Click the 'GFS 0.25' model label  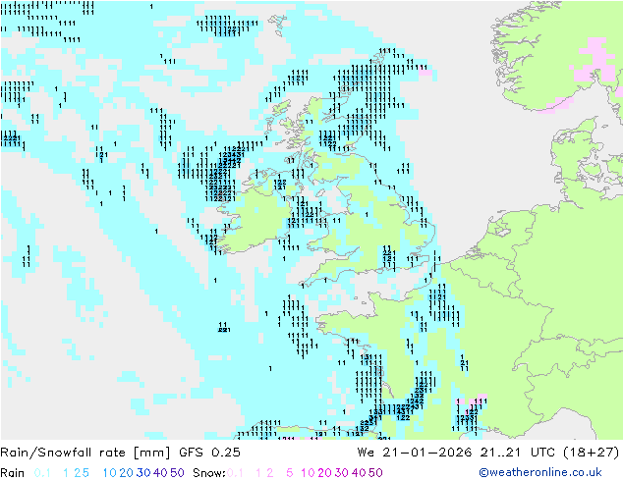[209, 453]
